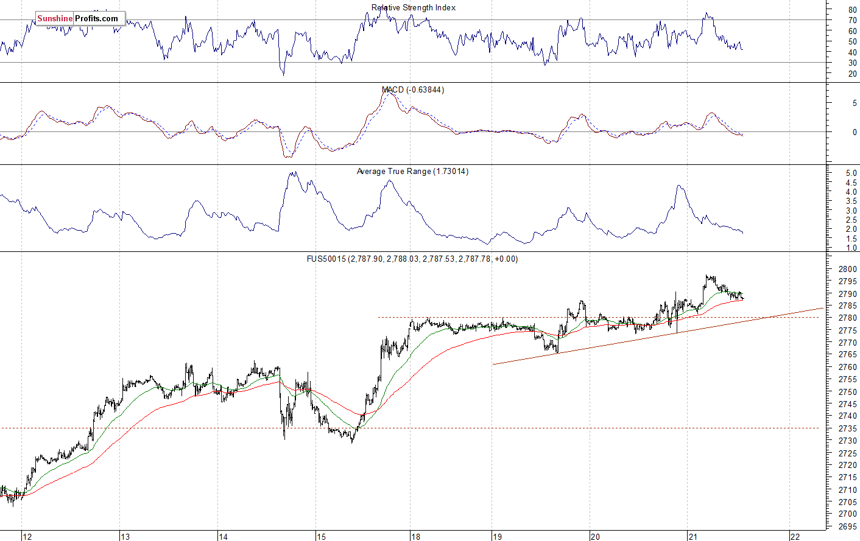860x541 pixels.
Task: Click the 2735 price axis value
Action: point(847,428)
